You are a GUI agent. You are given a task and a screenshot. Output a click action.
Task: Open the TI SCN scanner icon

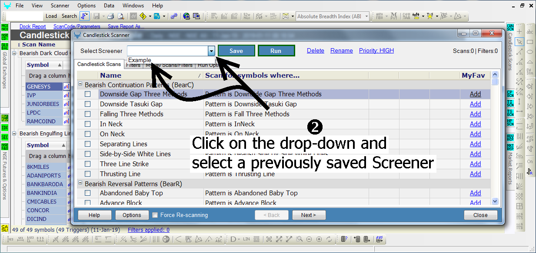pos(510,103)
